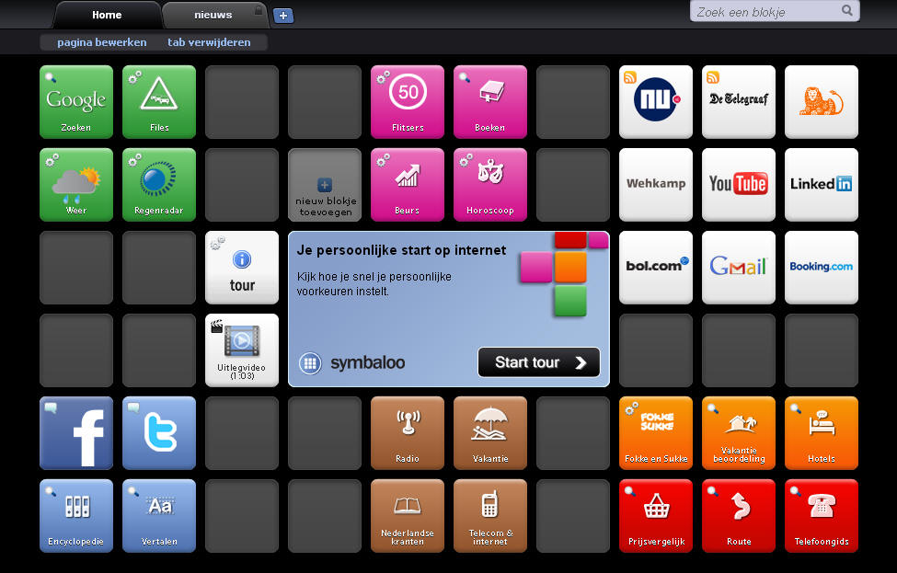Open the Nederlandse kranten tile
The height and width of the screenshot is (573, 897).
tap(408, 516)
